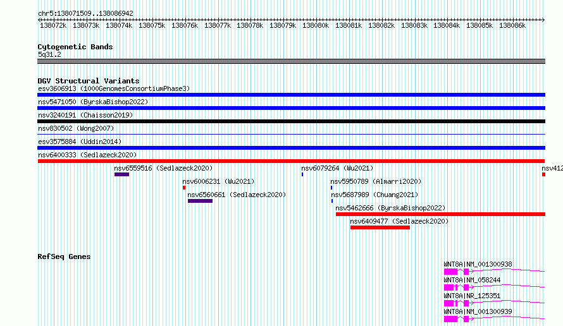
Task: Click the small red mark under nsv6006231
Action: pyautogui.click(x=184, y=188)
